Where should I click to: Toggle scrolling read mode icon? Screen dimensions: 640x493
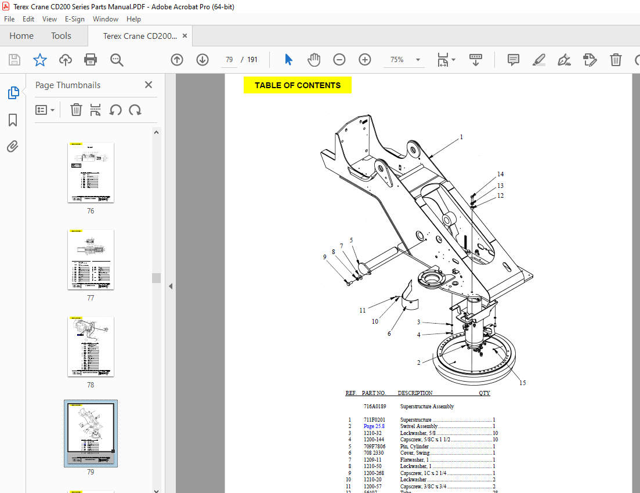click(476, 60)
